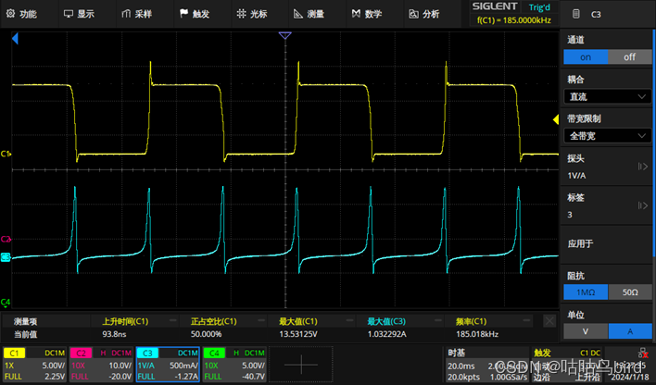Screen dimensions: 656x385
Task: Click the Trig'd trigger status indicator
Action: click(539, 7)
